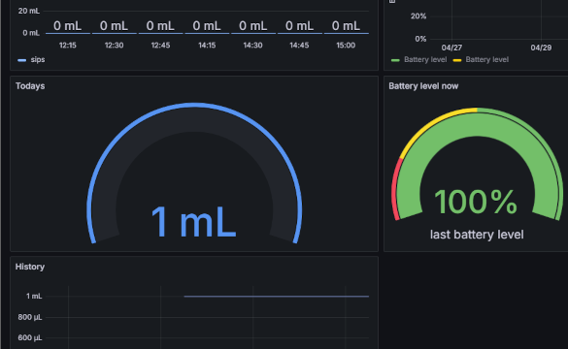Image resolution: width=568 pixels, height=349 pixels.
Task: Open the History panel title menu
Action: point(30,267)
